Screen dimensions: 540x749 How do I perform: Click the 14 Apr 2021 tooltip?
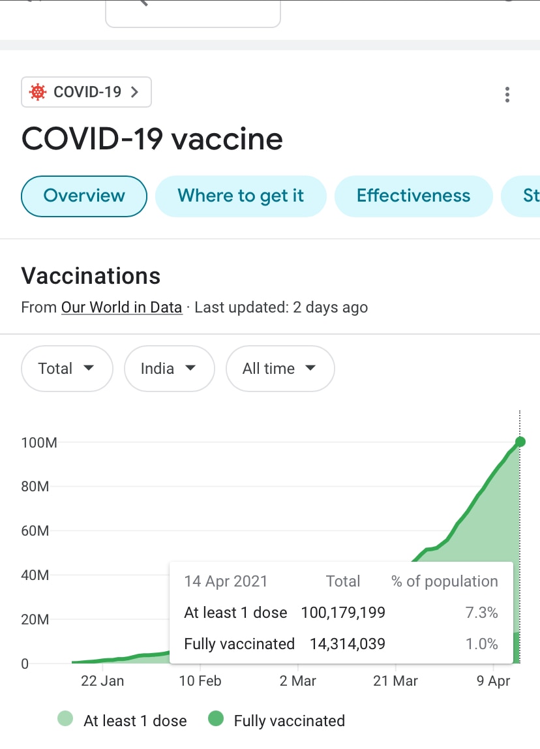[224, 581]
